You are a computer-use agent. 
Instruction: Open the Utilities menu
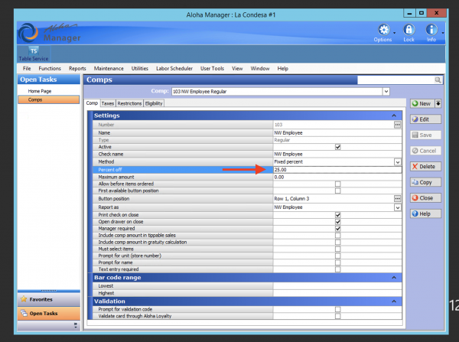pos(140,69)
